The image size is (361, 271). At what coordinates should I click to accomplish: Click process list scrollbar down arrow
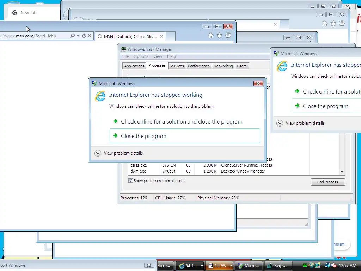[x=342, y=172]
